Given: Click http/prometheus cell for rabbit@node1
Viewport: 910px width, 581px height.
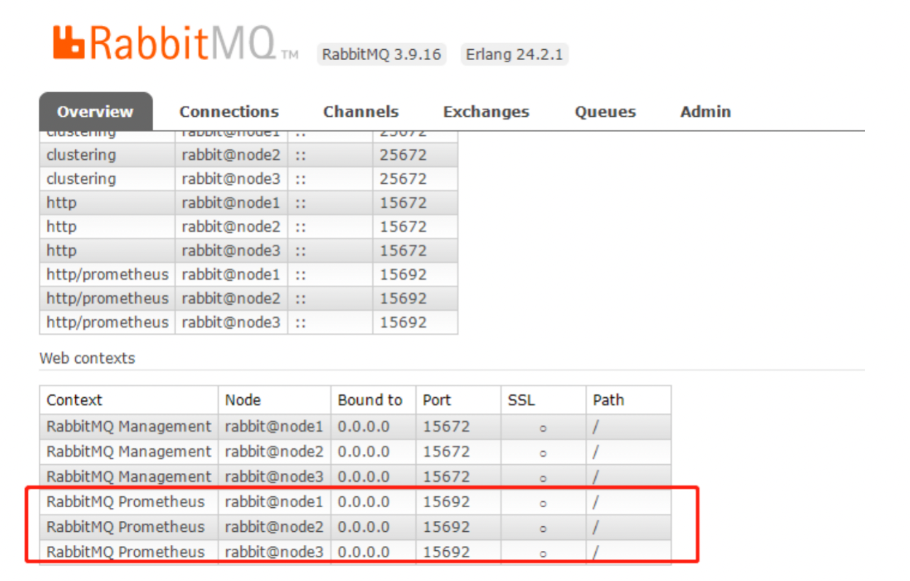Looking at the screenshot, I should point(107,275).
